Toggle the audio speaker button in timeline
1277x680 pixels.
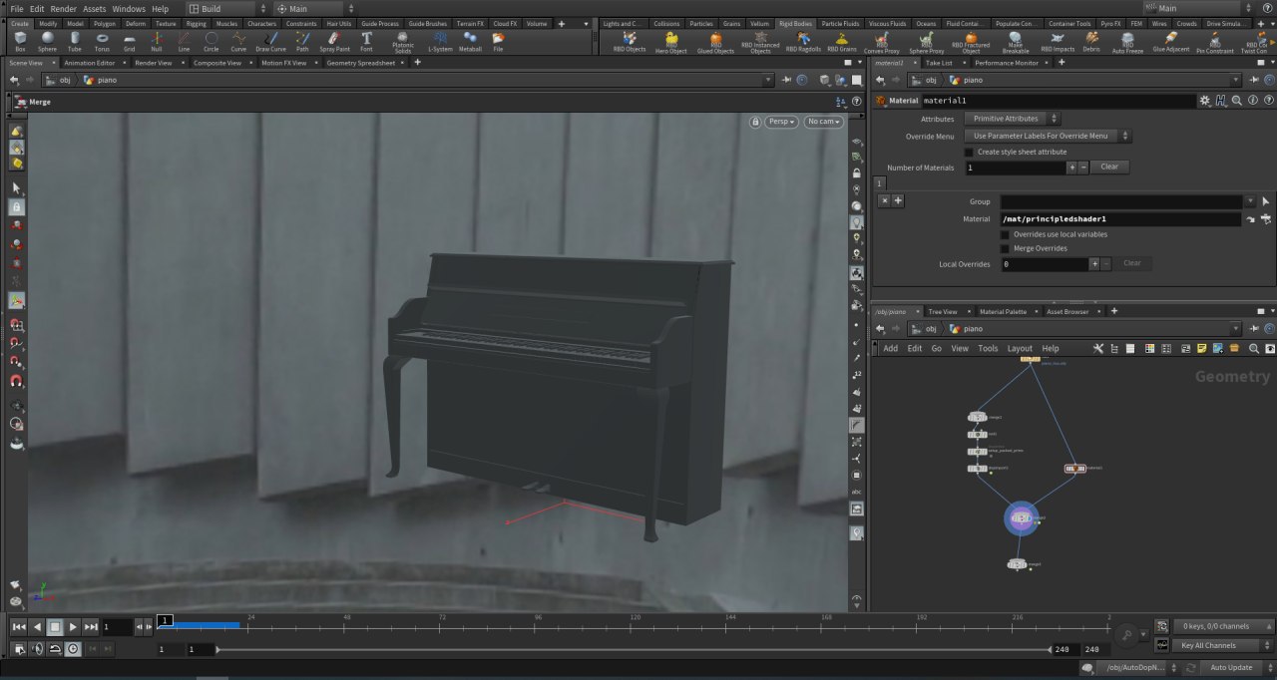(38, 649)
